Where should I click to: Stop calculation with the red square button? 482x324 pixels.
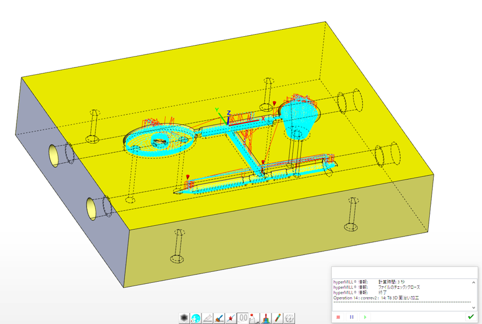339,317
